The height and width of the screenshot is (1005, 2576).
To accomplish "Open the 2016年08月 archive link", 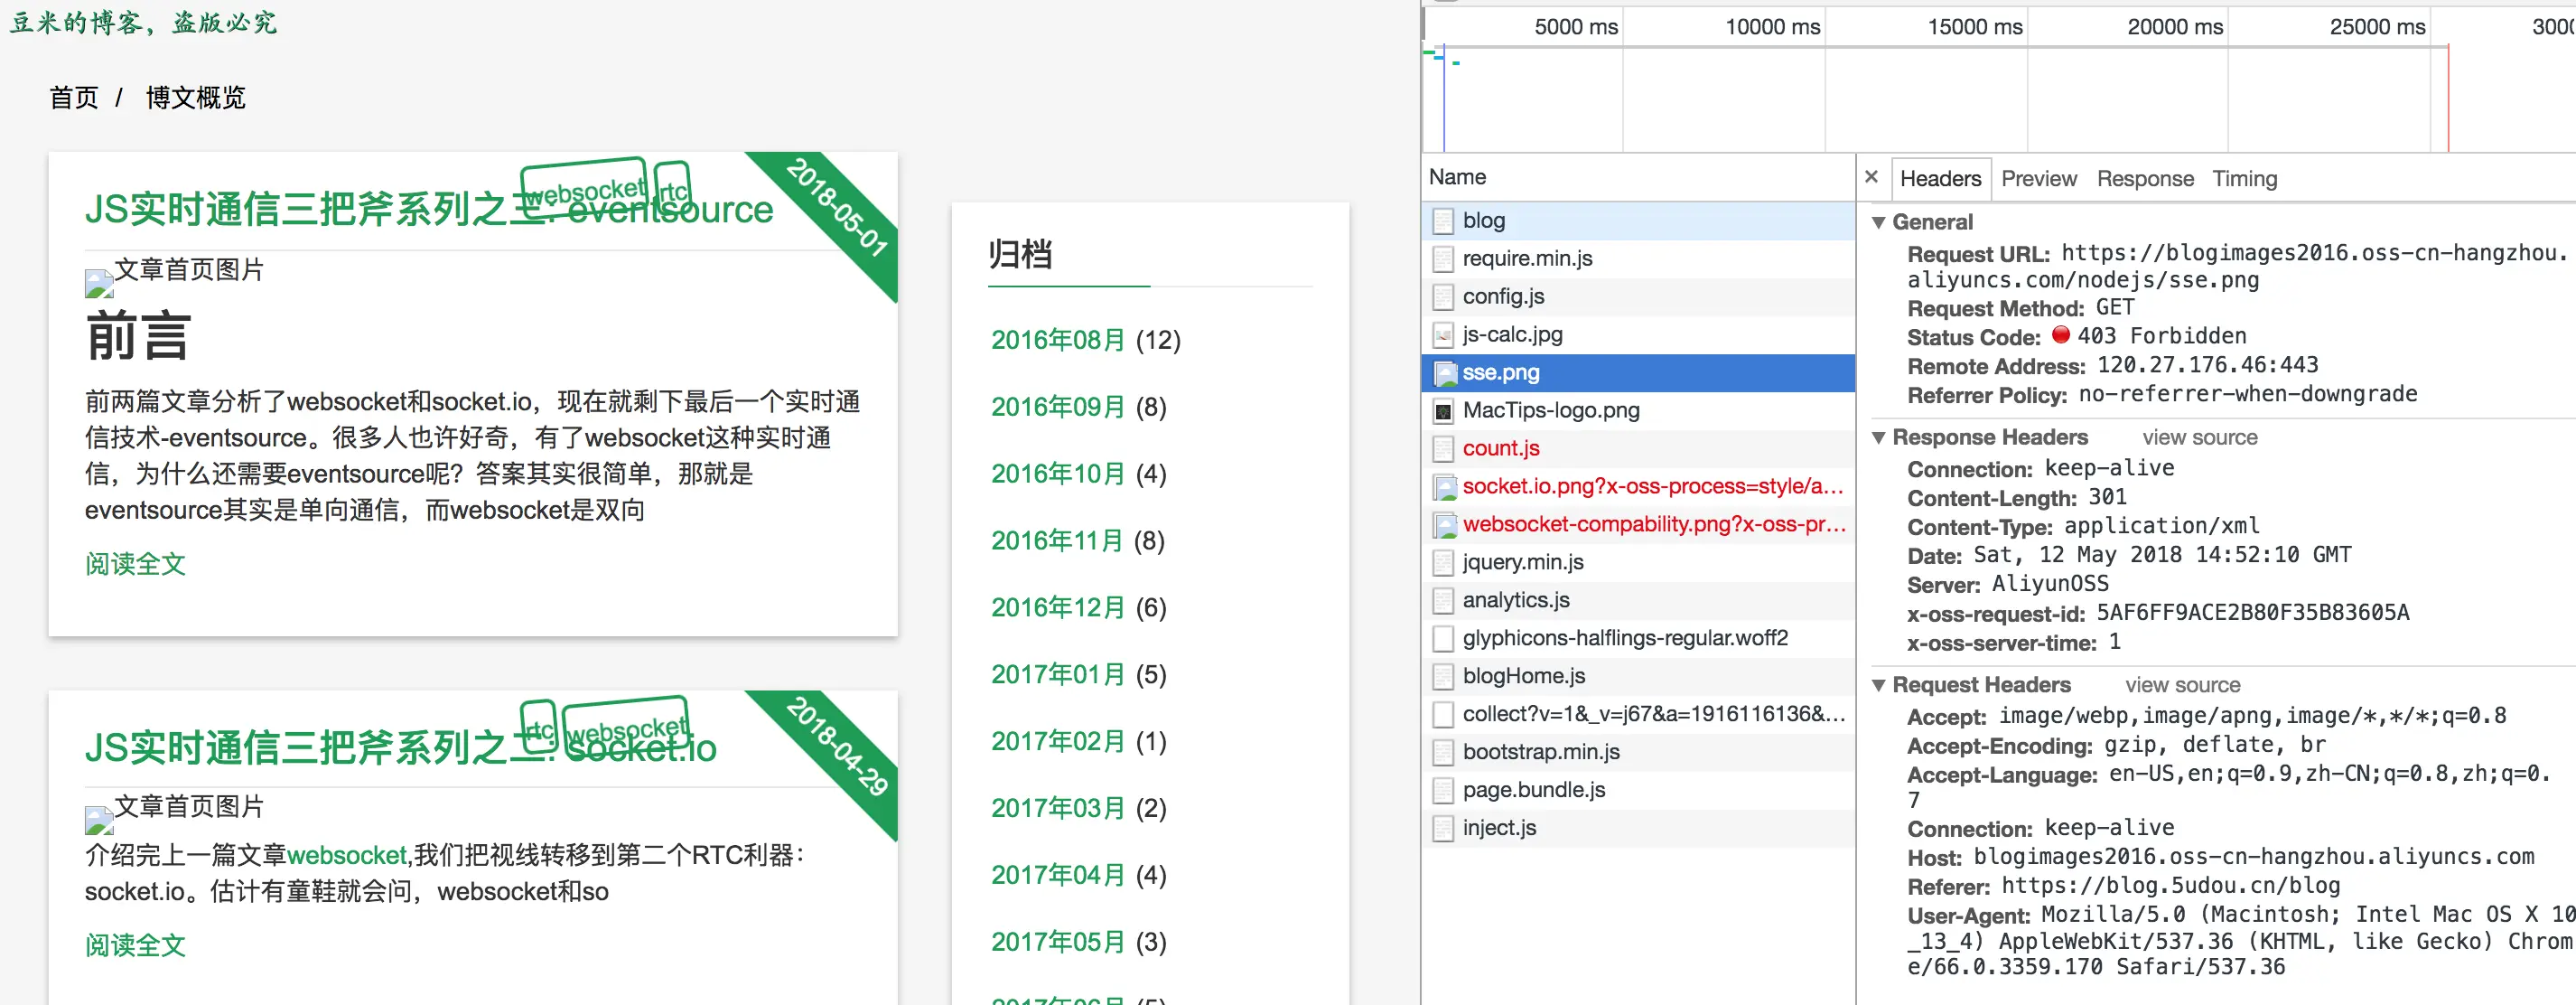I will pyautogui.click(x=1057, y=341).
